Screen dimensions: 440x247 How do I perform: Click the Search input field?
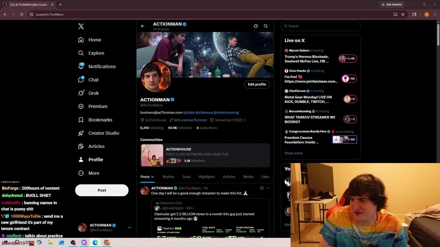coord(321,26)
